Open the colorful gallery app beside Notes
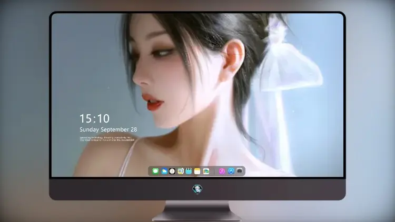This screenshot has width=395, height=222. coord(206,171)
